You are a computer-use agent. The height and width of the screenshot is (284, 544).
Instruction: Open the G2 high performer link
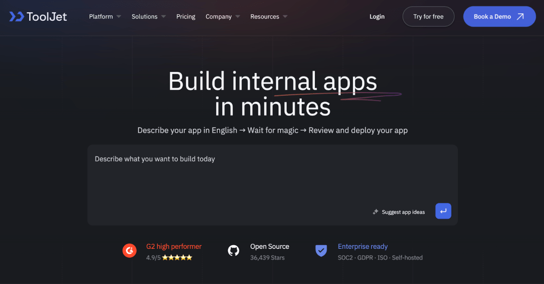click(x=174, y=246)
